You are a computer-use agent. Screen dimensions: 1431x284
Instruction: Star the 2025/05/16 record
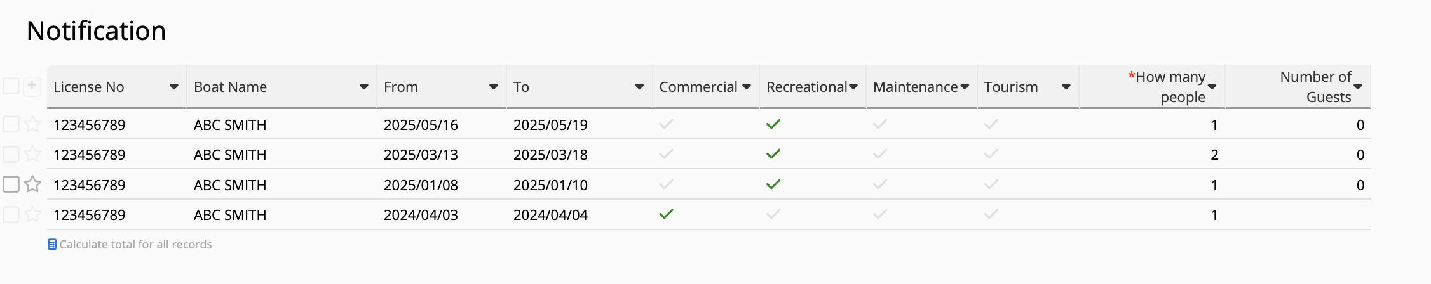point(32,124)
